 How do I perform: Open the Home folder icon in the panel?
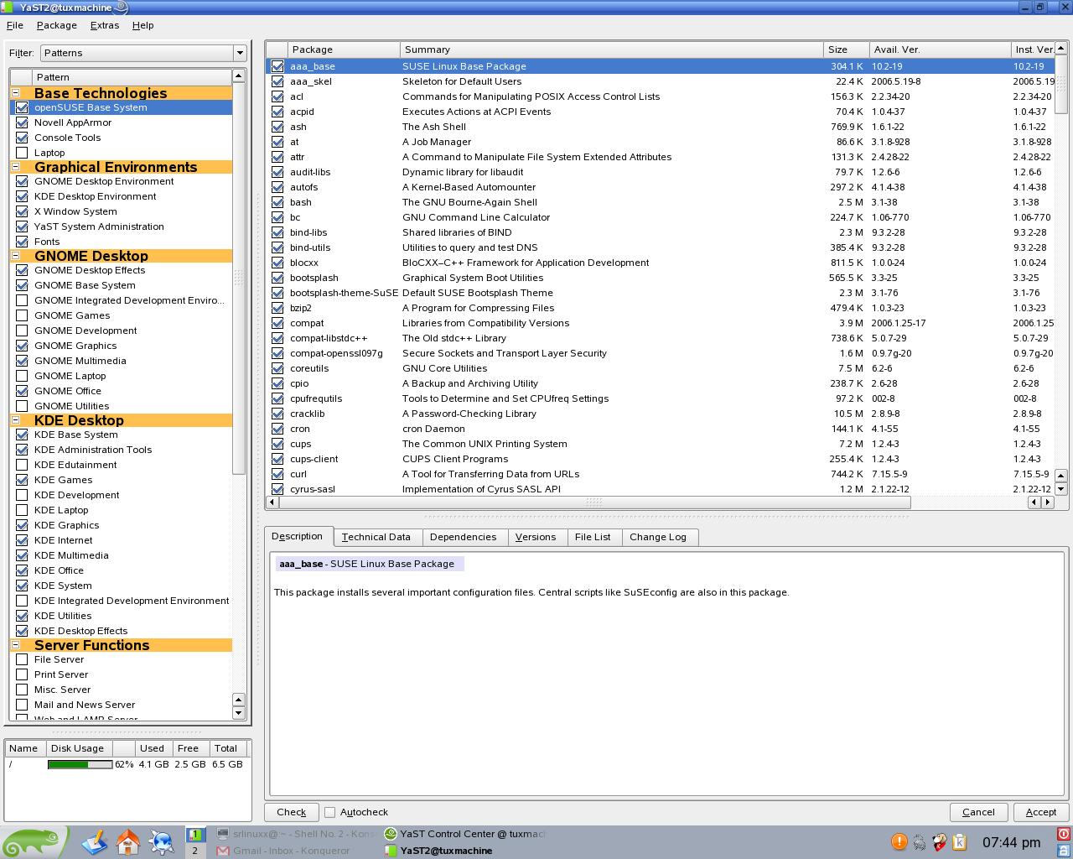point(128,841)
